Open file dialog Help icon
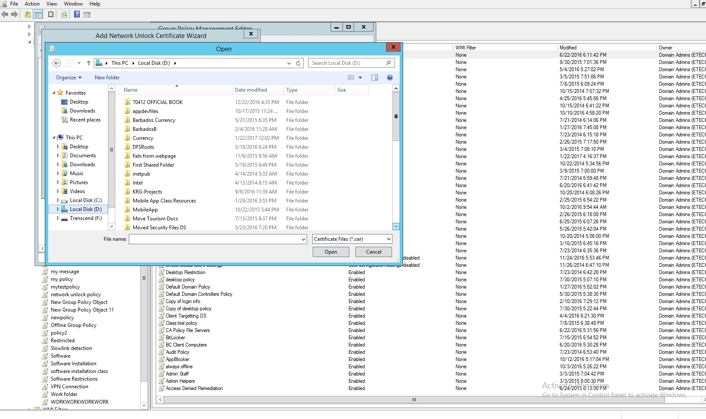The width and height of the screenshot is (706, 419). tap(389, 78)
